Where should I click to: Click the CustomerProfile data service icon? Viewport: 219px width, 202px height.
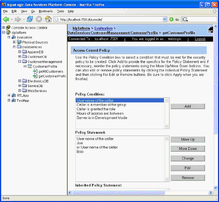[30, 66]
